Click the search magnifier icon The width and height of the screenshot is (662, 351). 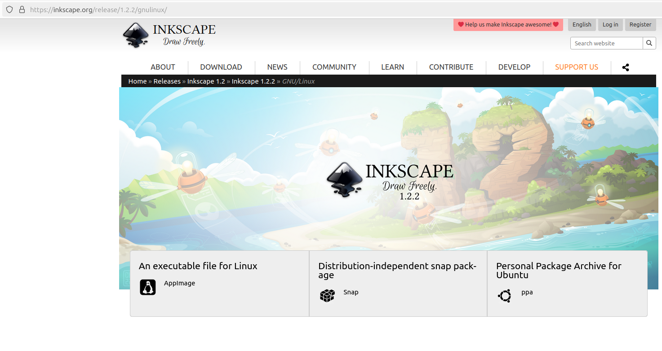click(x=649, y=43)
